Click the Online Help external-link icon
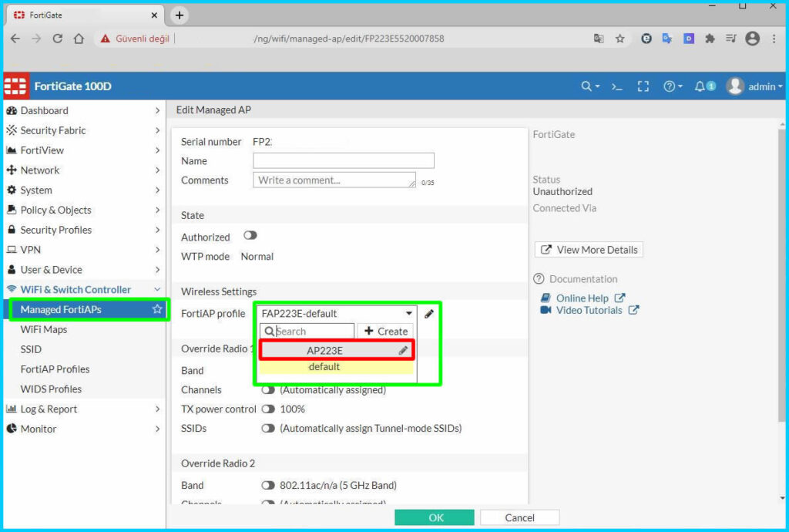789x532 pixels. tap(620, 298)
